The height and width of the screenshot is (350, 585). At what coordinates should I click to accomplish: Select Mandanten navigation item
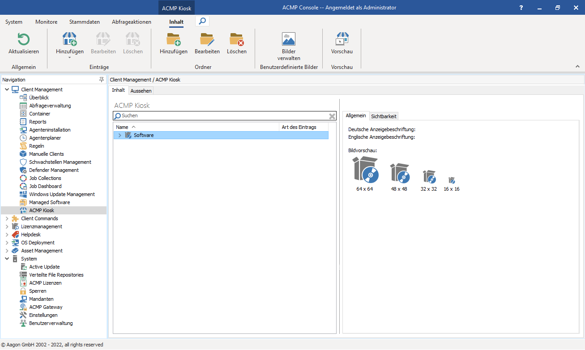[41, 299]
